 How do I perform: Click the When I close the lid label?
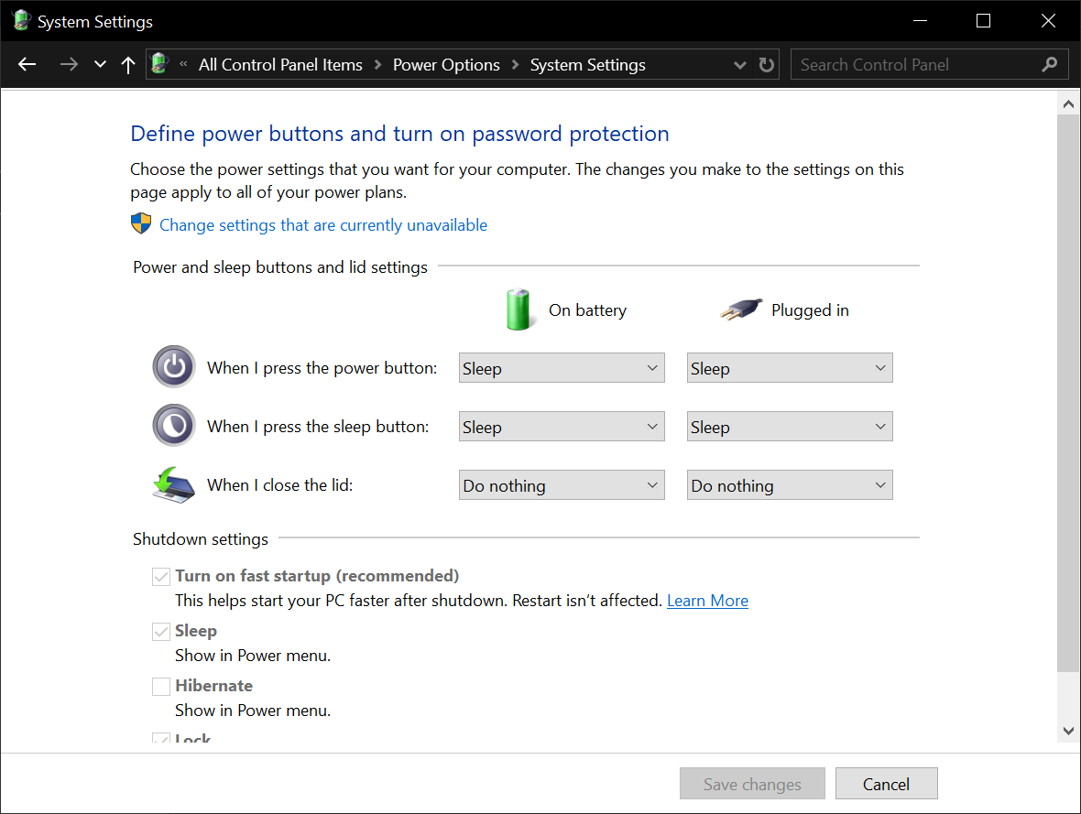(280, 485)
